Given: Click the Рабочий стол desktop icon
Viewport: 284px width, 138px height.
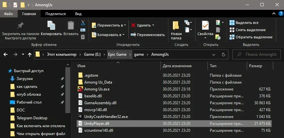Looking at the screenshot, I should pyautogui.click(x=12, y=102).
